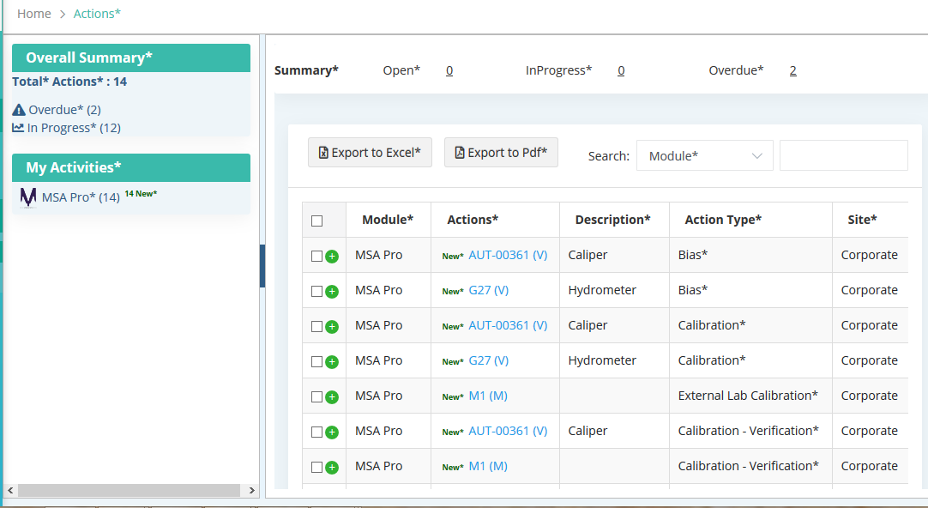
Task: Open AUT-00361 (V) link in Bias row
Action: pos(508,255)
